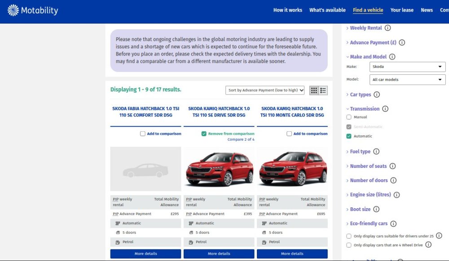
Task: Expand the Car types filter
Action: 360,94
